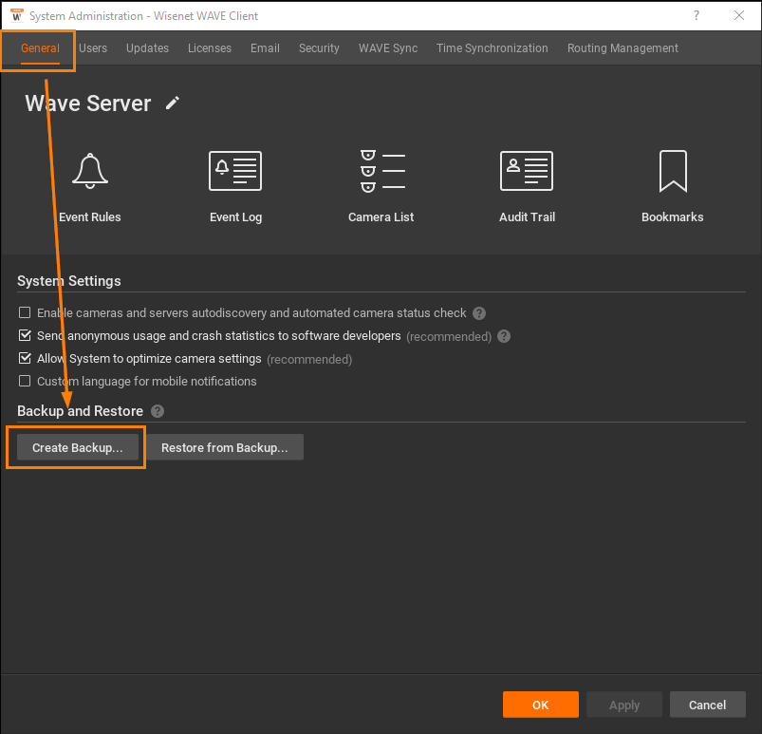
Task: Open the Bookmarks icon
Action: (x=673, y=171)
